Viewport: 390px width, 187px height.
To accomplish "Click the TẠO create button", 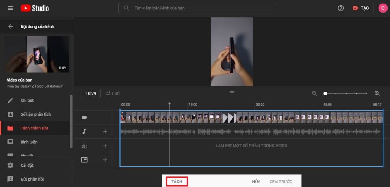I will 361,8.
